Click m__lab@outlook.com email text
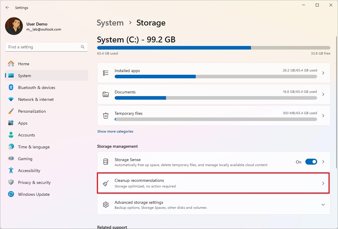The image size is (338, 229). tap(44, 29)
